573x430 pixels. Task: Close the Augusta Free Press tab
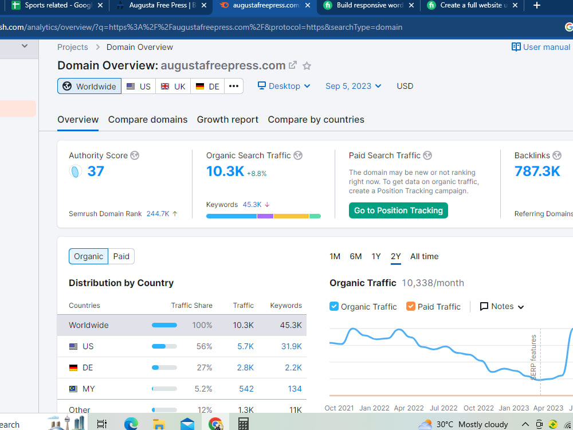(x=204, y=5)
